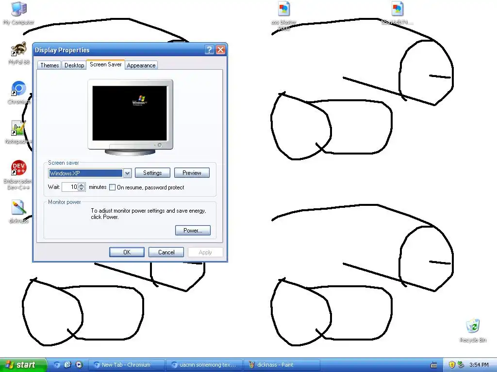Enable On resume, password protect checkbox
Viewport: 497px width, 372px height.
[x=112, y=187]
